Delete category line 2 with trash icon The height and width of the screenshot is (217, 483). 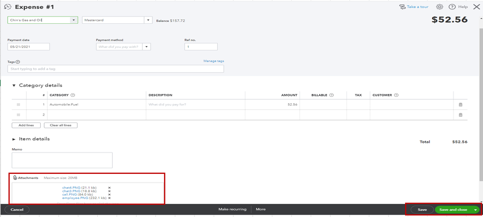pyautogui.click(x=461, y=115)
